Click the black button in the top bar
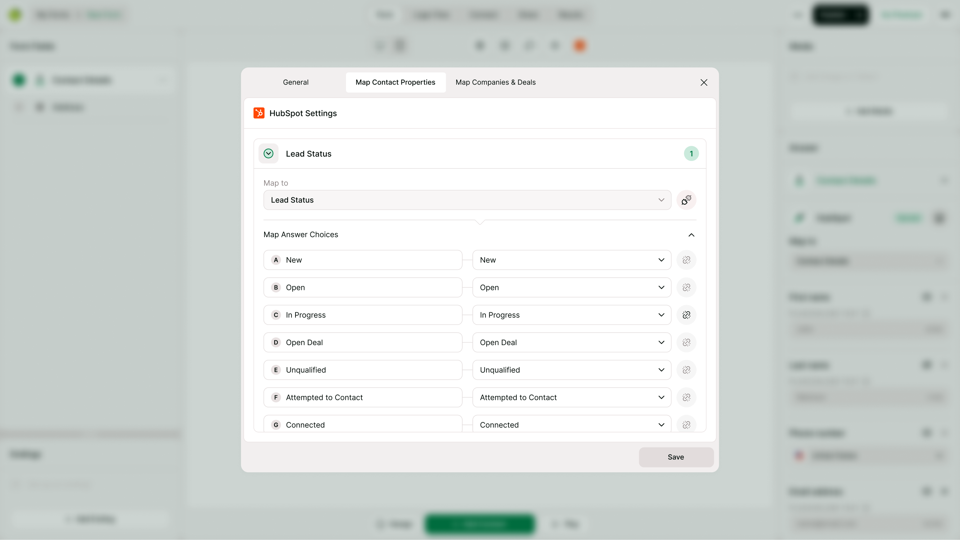Screen dimensions: 960x540 [x=840, y=15]
